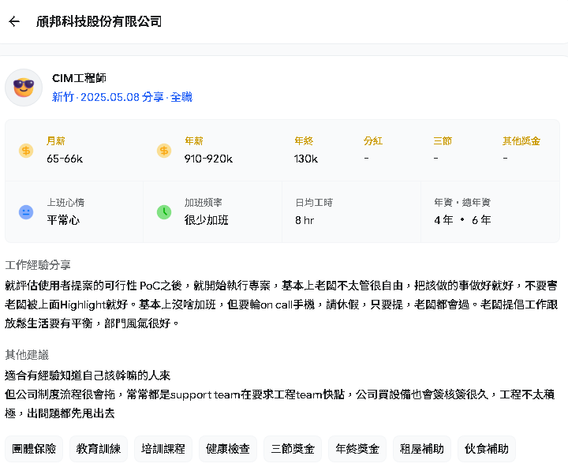Go back using the arrow icon
This screenshot has width=568, height=471.
pos(14,21)
